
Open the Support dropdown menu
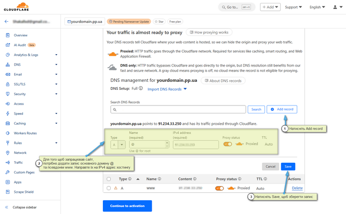tap(293, 7)
